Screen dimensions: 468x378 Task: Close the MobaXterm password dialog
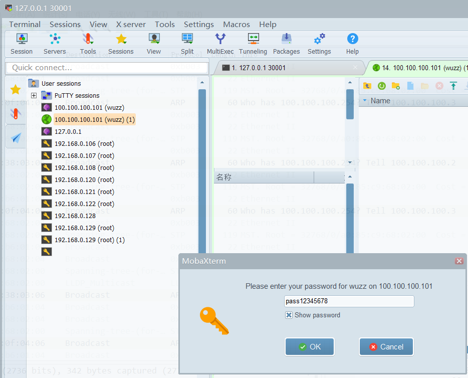click(x=459, y=261)
